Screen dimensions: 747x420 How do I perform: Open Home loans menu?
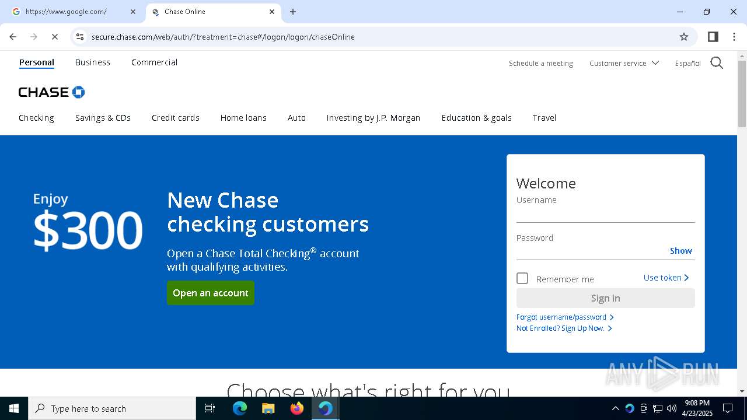tap(243, 118)
